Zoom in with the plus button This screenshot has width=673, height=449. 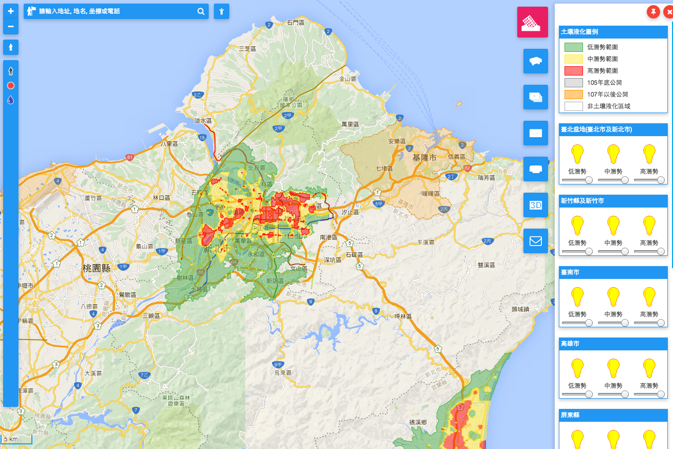11,11
